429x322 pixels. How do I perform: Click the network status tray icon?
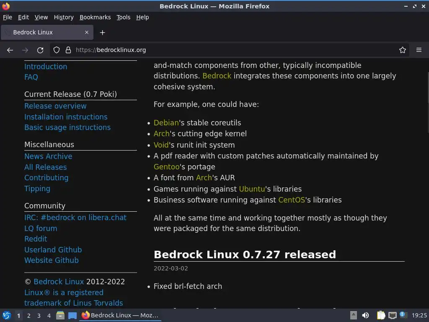click(392, 315)
